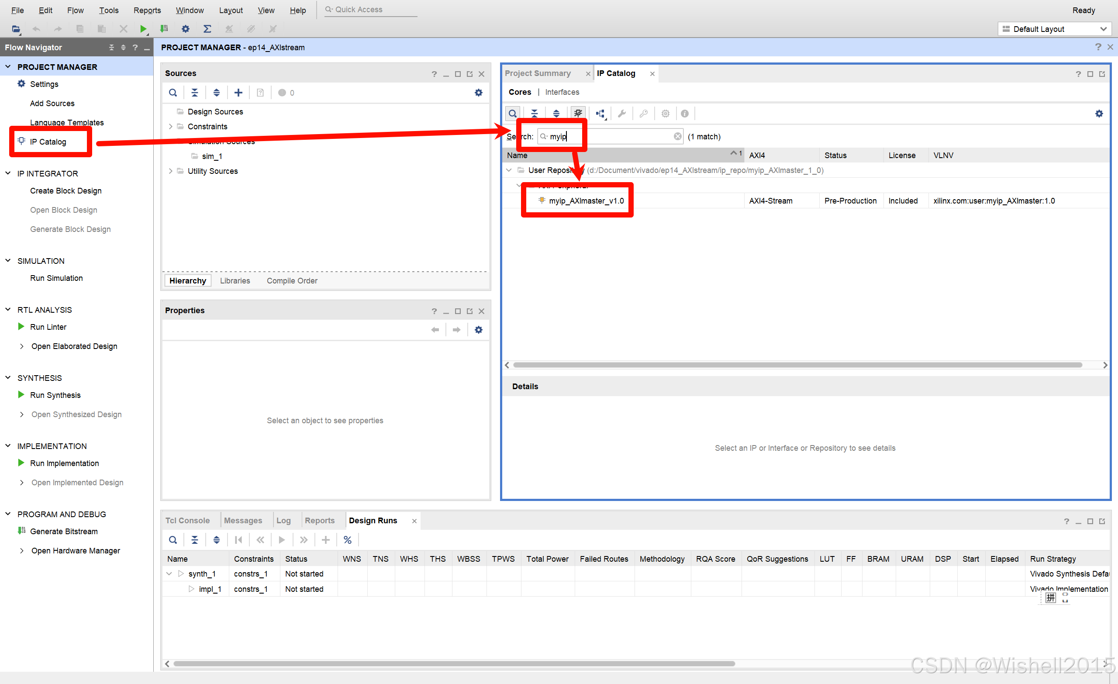
Task: Toggle hide incompatible IP filter button
Action: [x=578, y=114]
